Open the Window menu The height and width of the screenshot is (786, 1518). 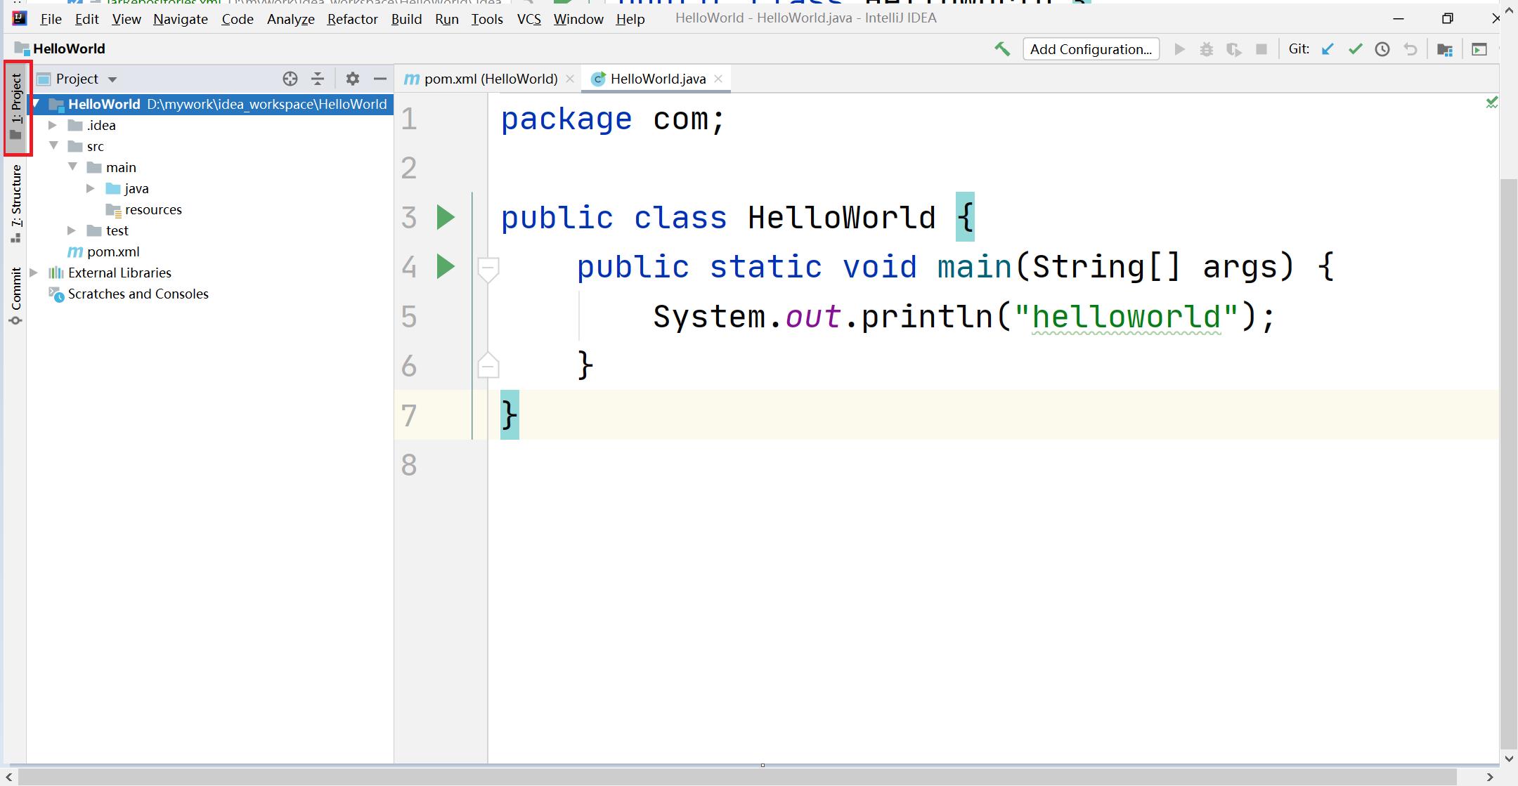tap(578, 19)
